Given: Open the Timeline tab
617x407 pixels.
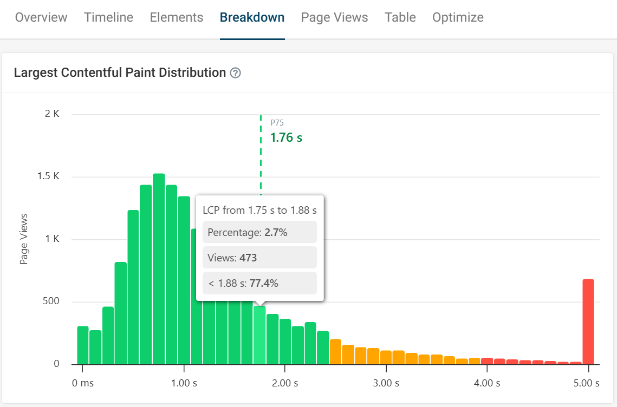Looking at the screenshot, I should click(108, 17).
